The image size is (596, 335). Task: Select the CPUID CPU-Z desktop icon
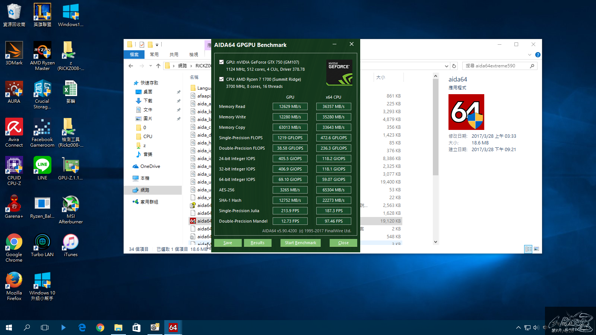(14, 171)
